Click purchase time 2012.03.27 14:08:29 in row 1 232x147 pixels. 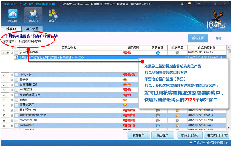click(200, 52)
